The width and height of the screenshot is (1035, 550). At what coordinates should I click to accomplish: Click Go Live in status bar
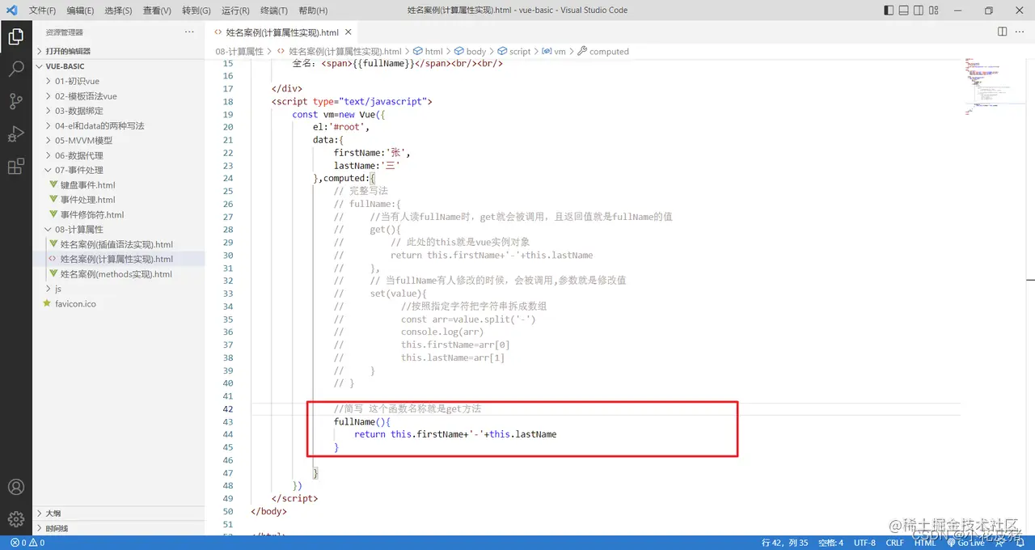(965, 543)
